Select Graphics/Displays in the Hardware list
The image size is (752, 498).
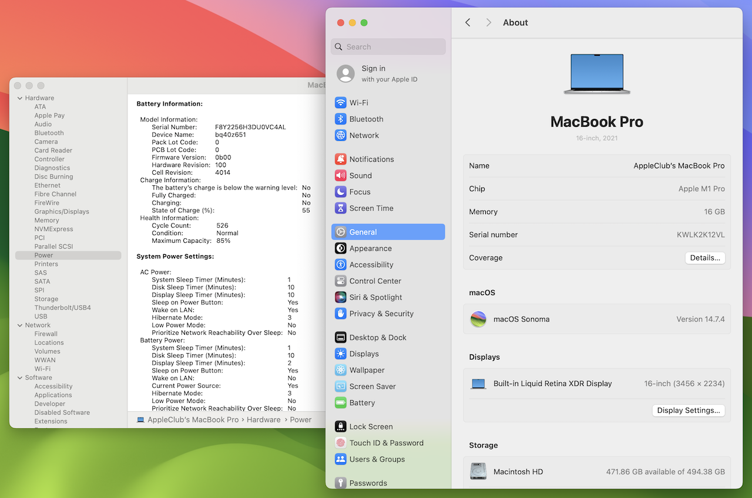62,211
